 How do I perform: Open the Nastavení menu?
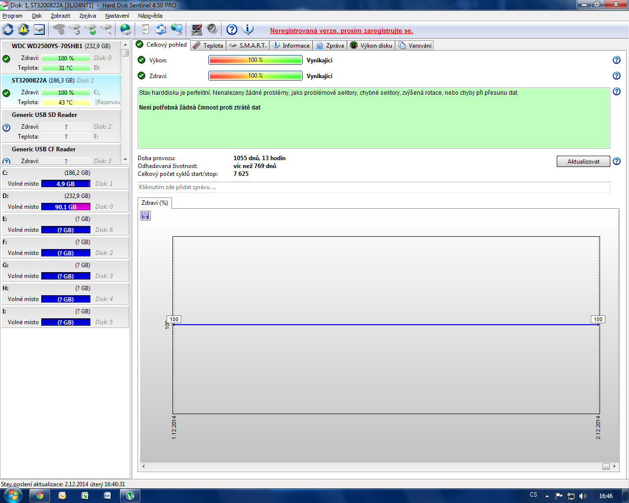coord(117,16)
